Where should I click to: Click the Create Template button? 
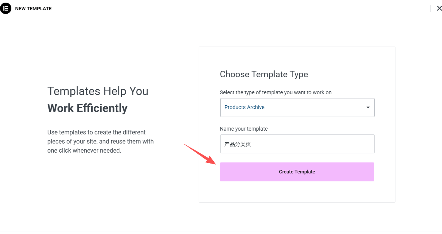point(297,172)
